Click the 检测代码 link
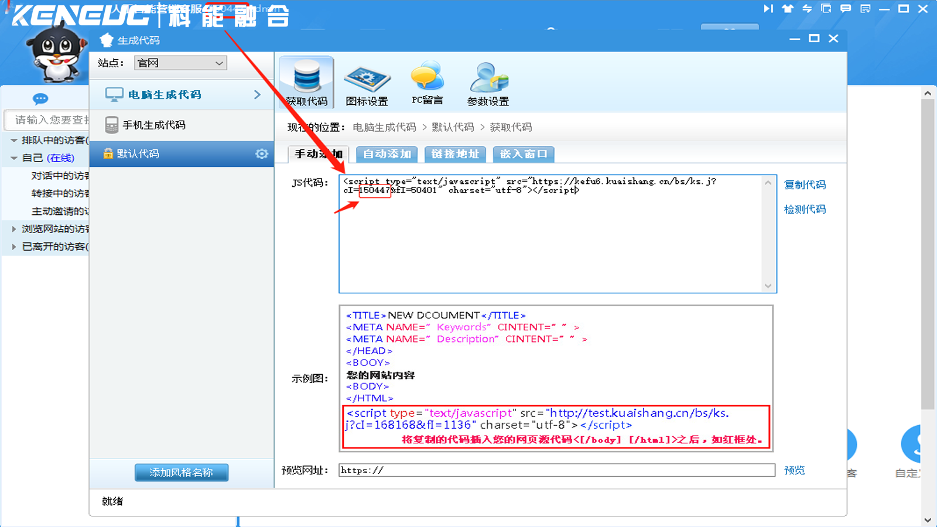The width and height of the screenshot is (937, 527). [805, 209]
